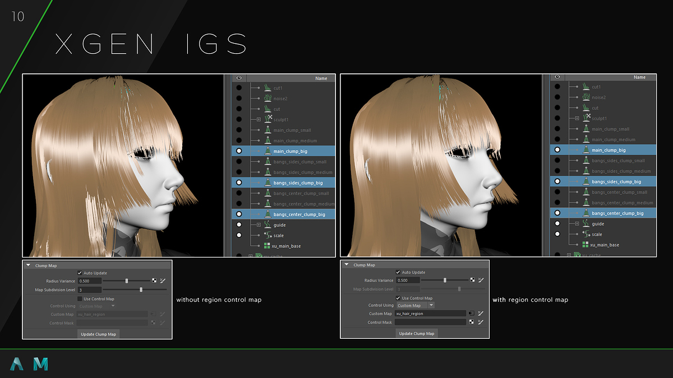
Task: Open the Control Using dropdown
Action: (x=431, y=305)
